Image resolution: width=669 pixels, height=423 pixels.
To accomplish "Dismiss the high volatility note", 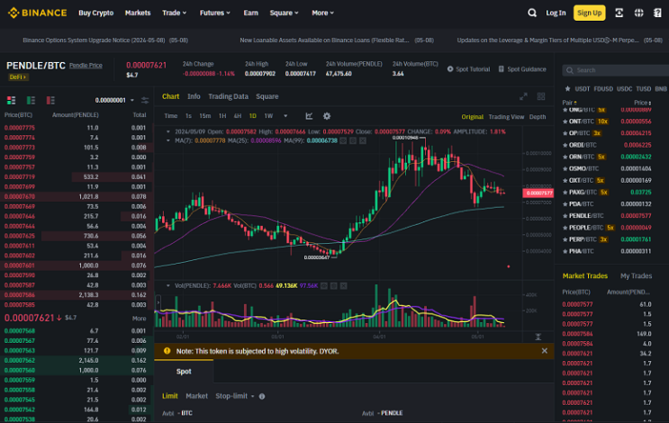I will [x=545, y=351].
